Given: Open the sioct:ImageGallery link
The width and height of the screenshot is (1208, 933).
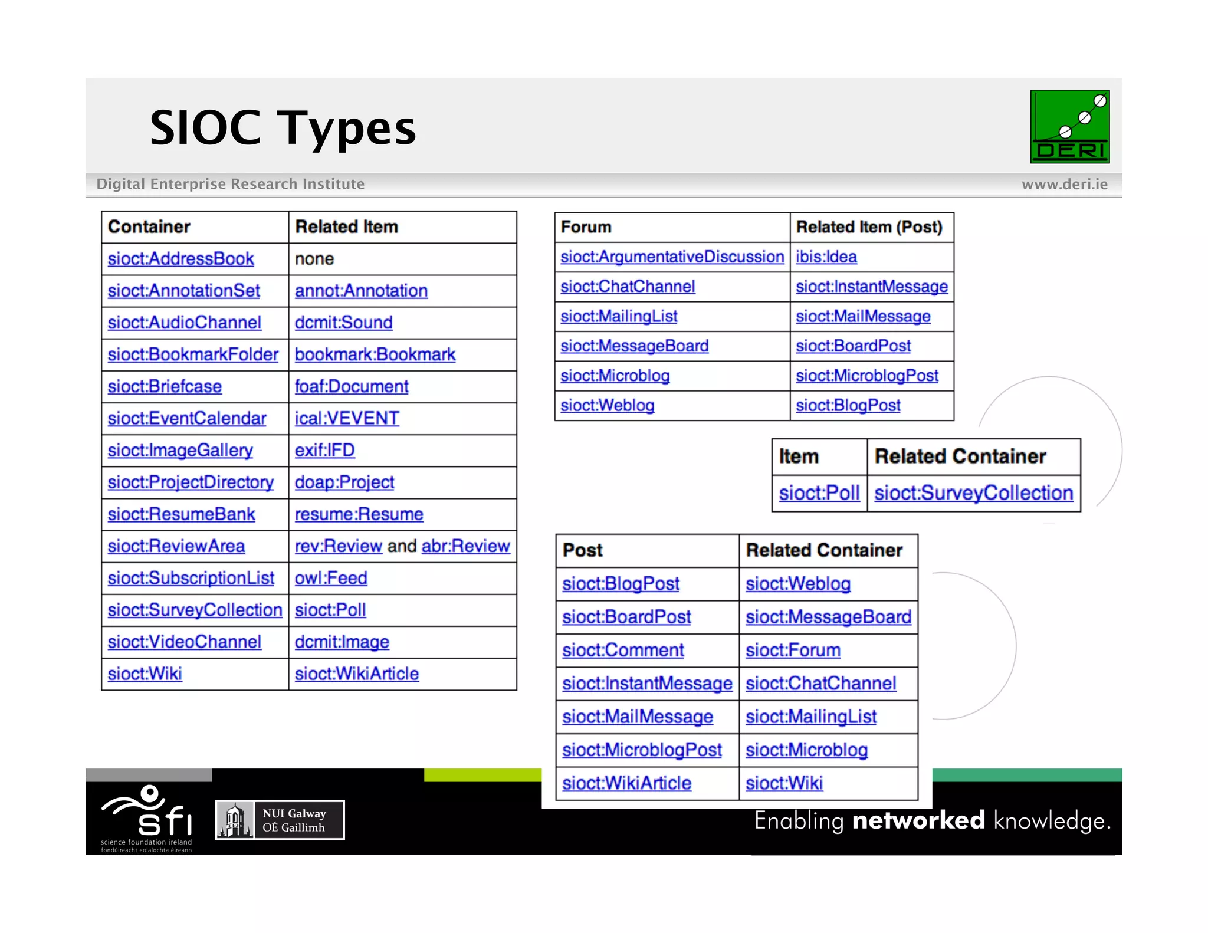Looking at the screenshot, I should [180, 451].
